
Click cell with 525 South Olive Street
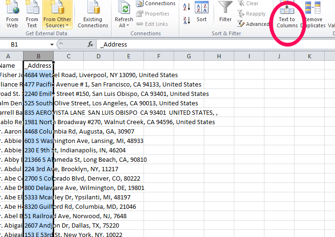(39, 103)
